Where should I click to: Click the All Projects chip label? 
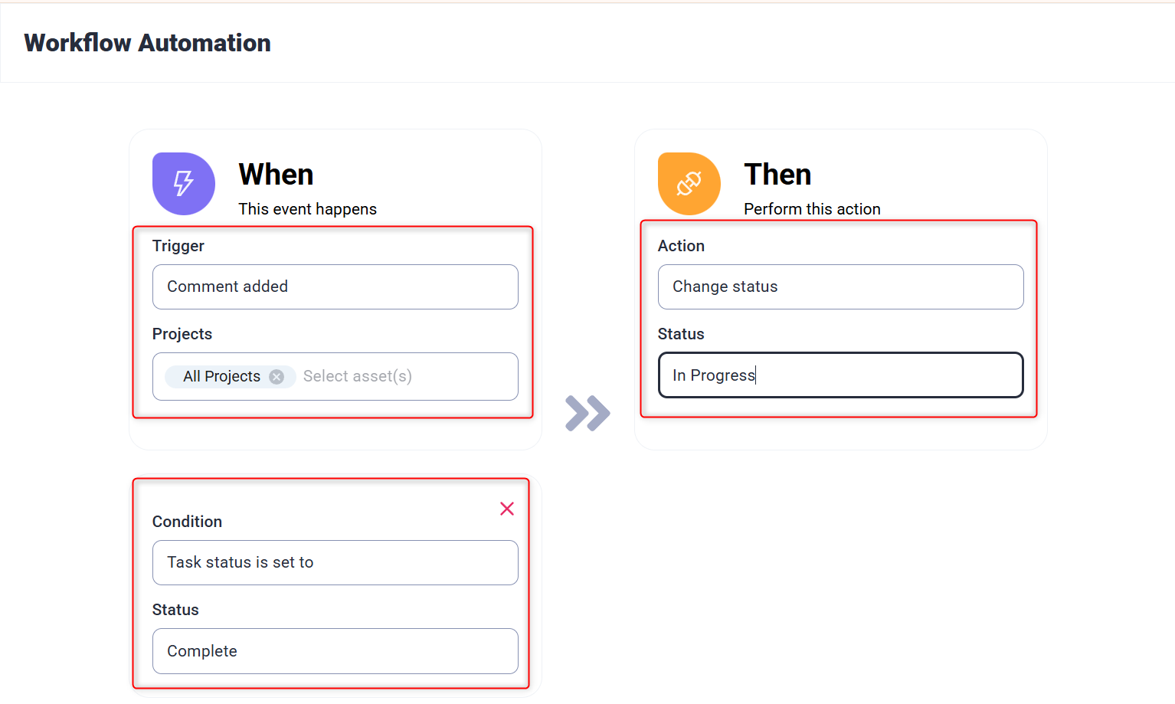pyautogui.click(x=221, y=376)
